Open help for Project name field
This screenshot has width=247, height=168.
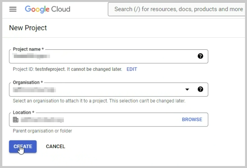(x=200, y=56)
